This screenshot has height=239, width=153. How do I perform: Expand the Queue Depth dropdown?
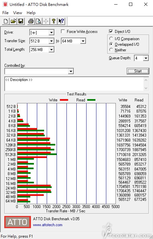[x=146, y=58]
